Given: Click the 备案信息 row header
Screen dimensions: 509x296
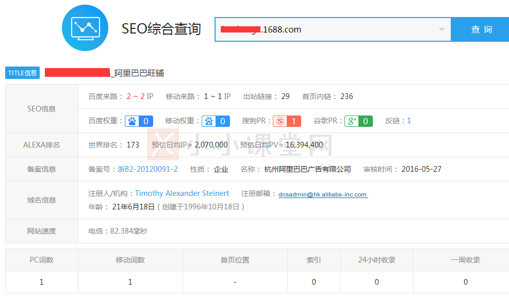Looking at the screenshot, I should click(x=42, y=169).
